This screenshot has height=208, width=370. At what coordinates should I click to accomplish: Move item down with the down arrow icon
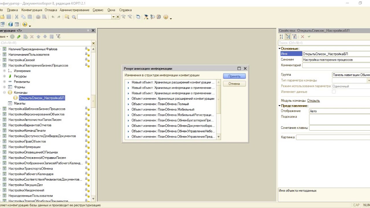(45, 37)
